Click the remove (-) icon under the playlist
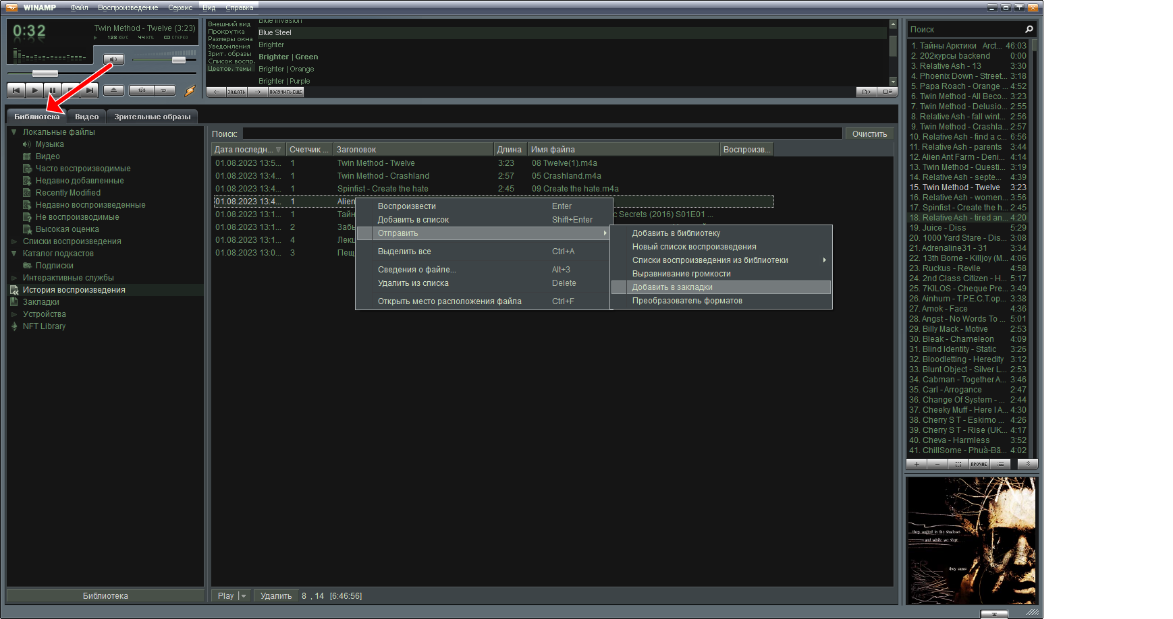Screen dimensions: 1173x619 click(937, 464)
